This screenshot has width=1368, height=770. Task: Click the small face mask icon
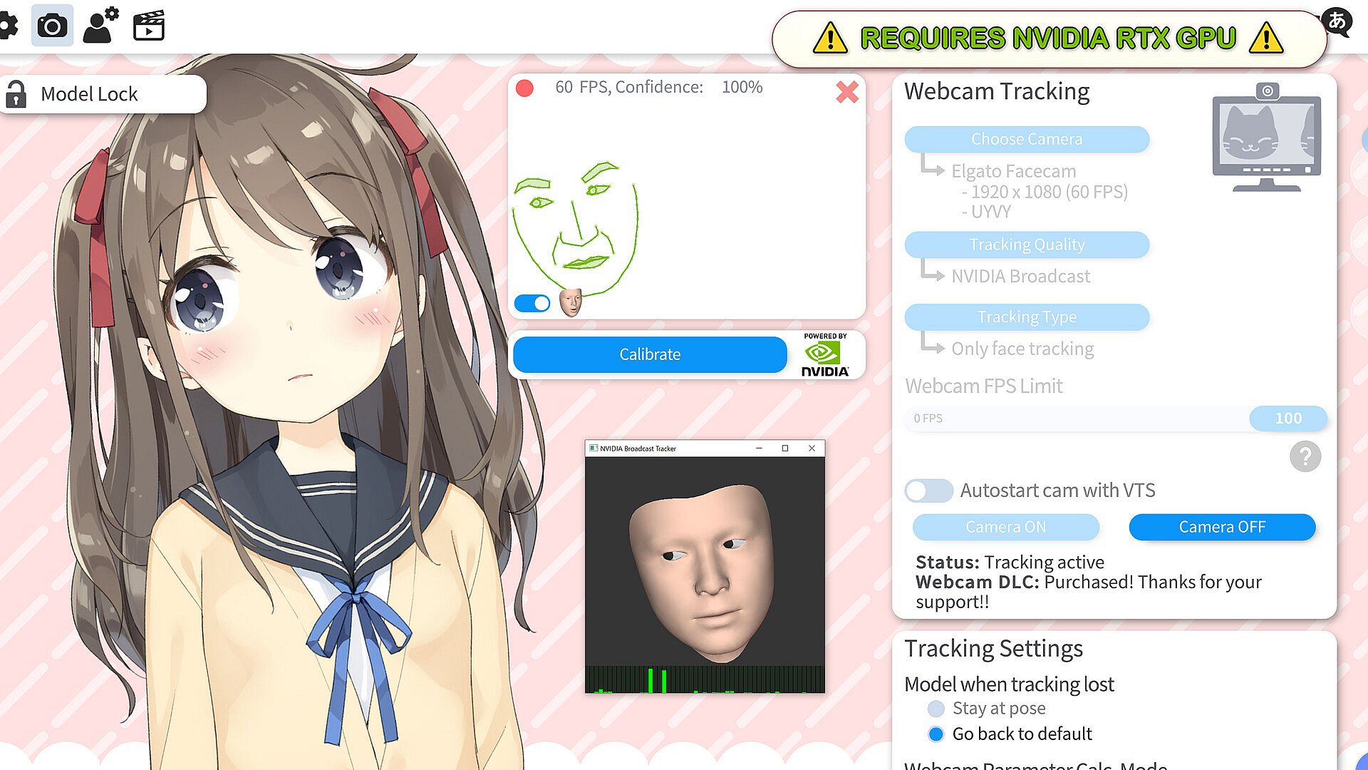click(x=570, y=302)
